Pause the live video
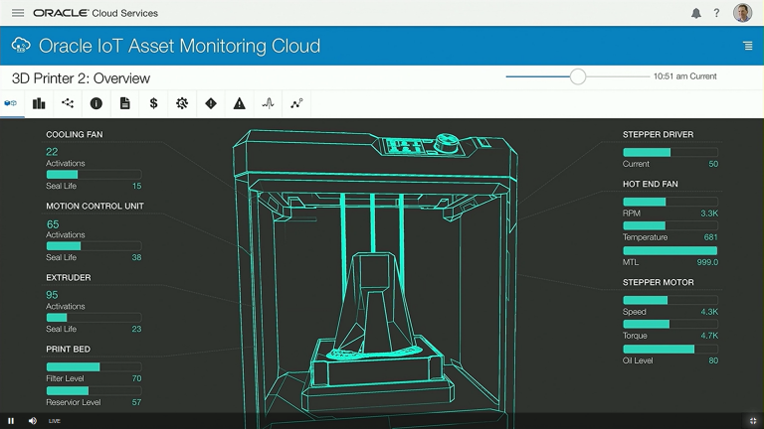764x429 pixels. point(11,421)
